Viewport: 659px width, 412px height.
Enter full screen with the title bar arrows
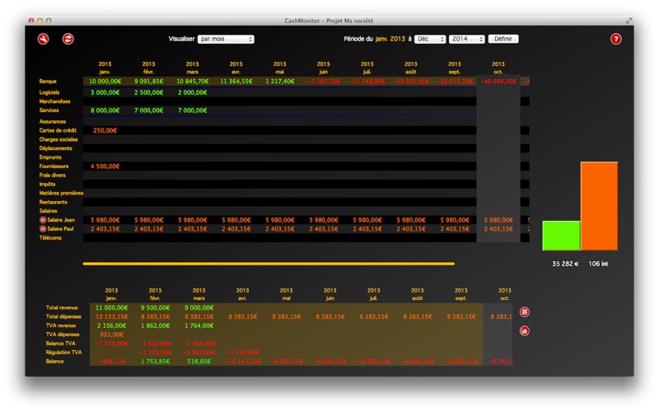629,20
